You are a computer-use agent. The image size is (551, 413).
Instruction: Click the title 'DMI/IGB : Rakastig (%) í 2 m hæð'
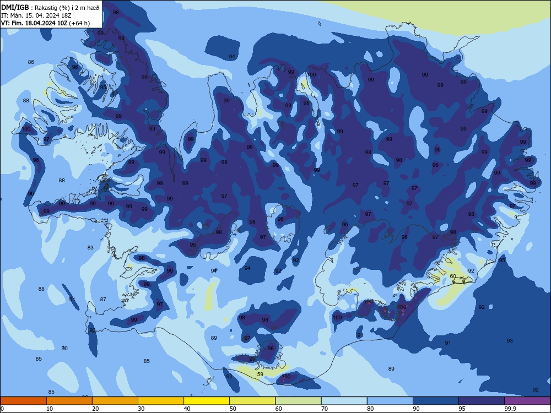click(50, 7)
